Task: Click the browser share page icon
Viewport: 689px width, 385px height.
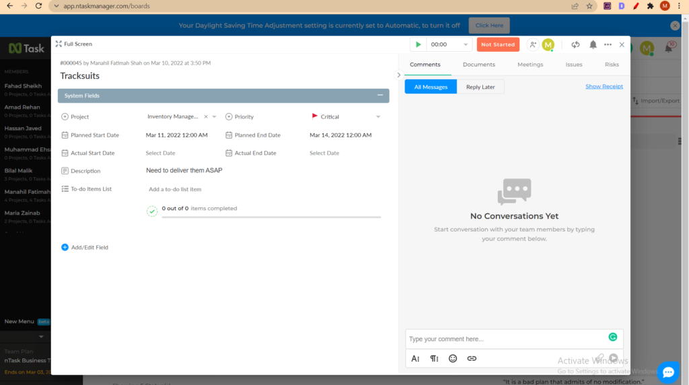Action: point(575,6)
